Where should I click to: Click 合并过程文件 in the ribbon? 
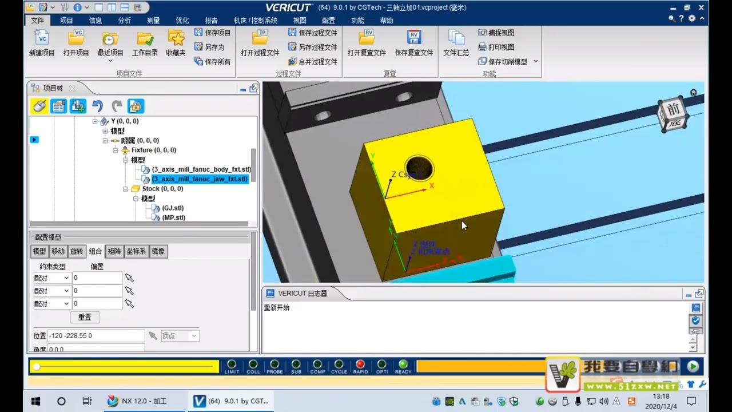click(313, 61)
